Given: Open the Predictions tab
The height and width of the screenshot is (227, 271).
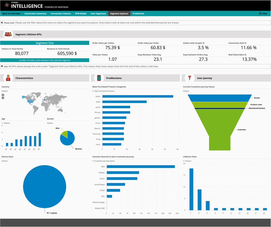Looking at the screenshot, I should (138, 14).
